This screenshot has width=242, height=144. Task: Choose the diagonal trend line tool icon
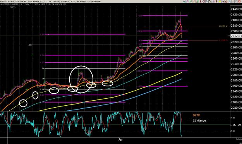(x=210, y=2)
